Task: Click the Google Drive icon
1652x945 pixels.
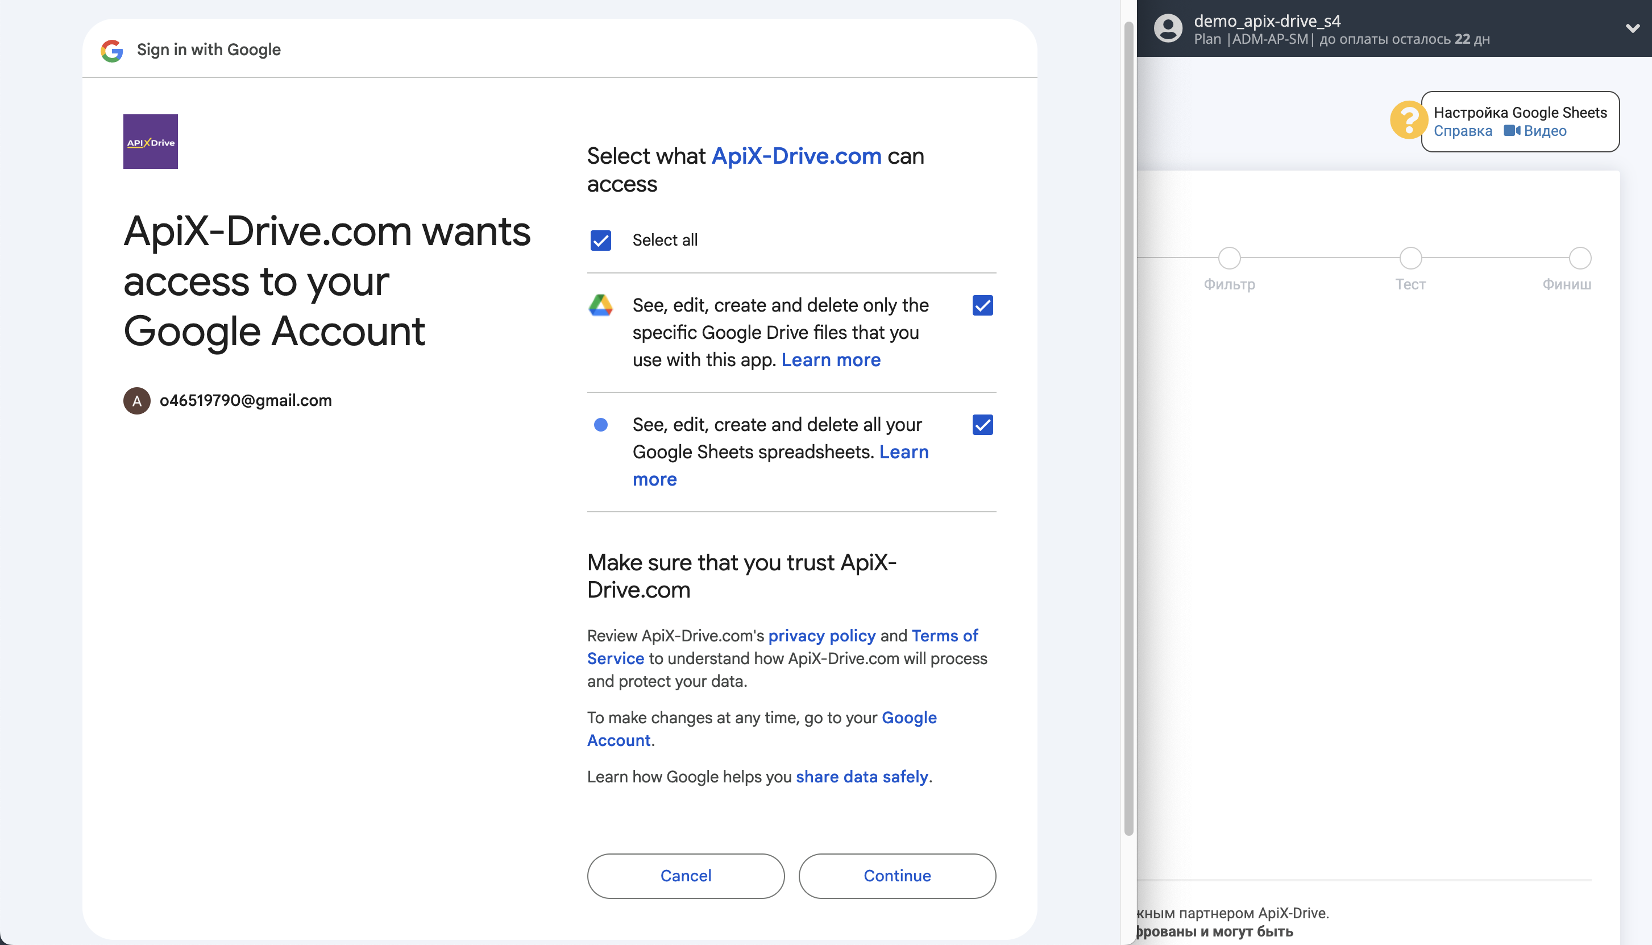Action: click(601, 305)
